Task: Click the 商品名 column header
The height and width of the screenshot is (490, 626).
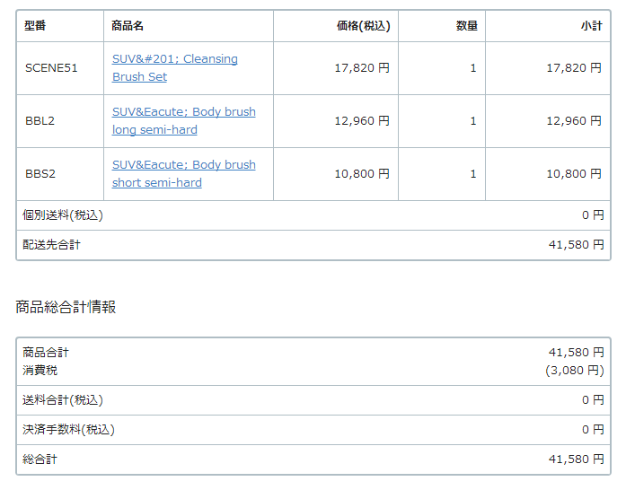Action: 128,26
